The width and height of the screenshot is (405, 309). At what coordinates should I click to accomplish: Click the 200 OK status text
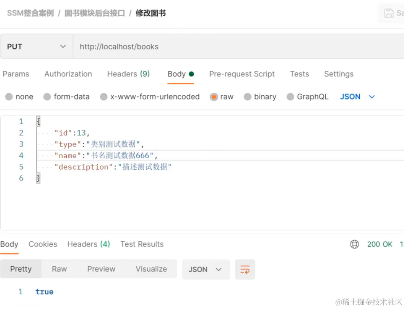(379, 244)
